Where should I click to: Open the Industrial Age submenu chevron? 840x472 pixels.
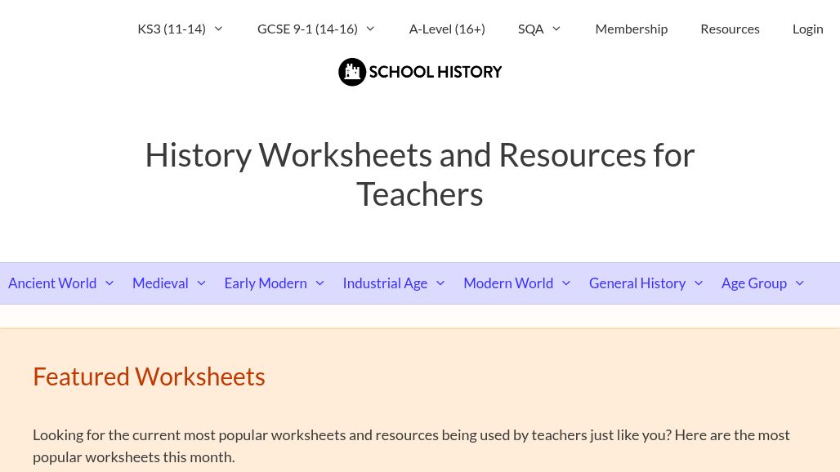(x=440, y=283)
